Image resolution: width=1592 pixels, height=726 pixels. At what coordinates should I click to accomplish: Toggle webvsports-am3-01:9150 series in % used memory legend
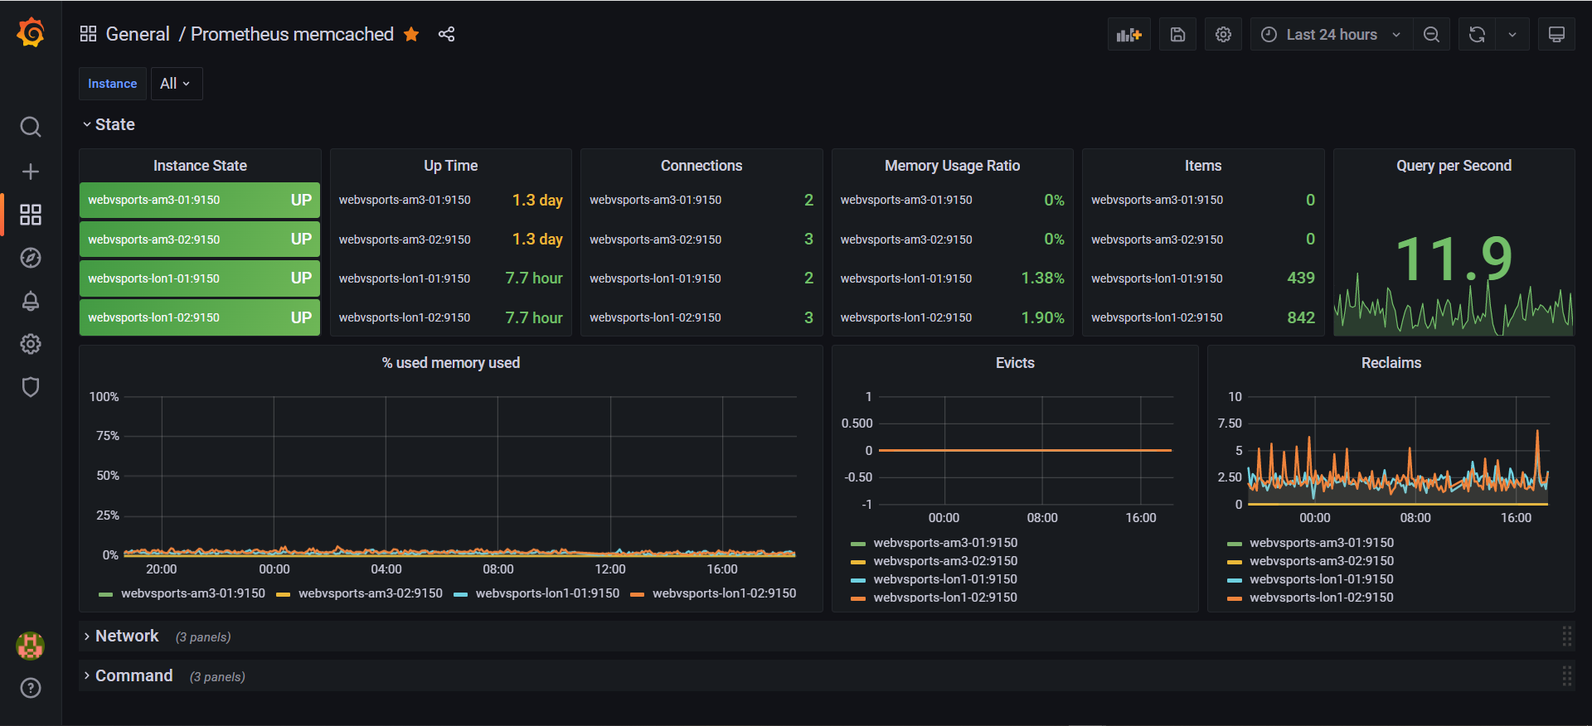pyautogui.click(x=193, y=593)
